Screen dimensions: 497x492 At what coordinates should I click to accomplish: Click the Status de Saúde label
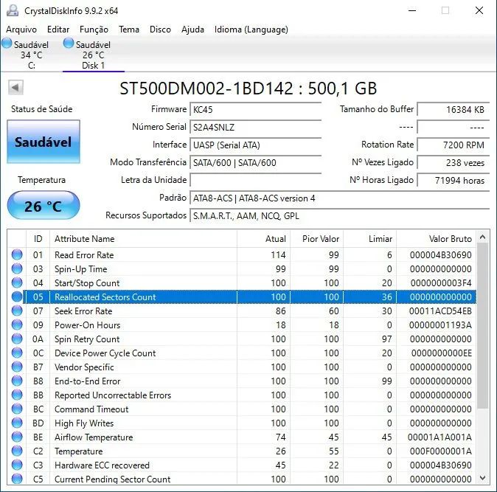pyautogui.click(x=42, y=109)
